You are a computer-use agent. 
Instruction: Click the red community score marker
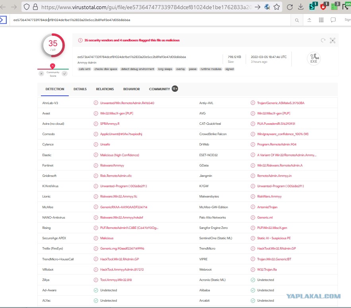click(x=52, y=66)
